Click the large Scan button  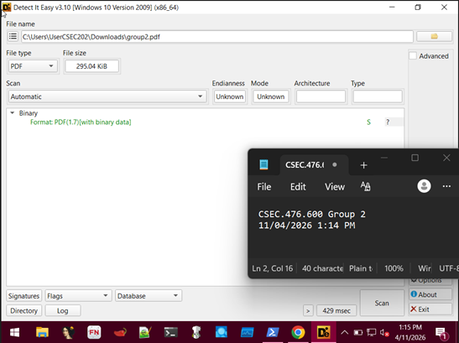pos(382,304)
